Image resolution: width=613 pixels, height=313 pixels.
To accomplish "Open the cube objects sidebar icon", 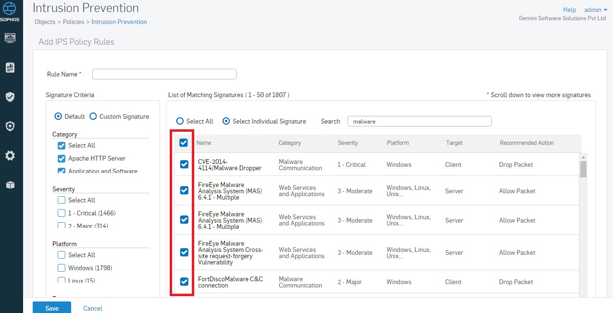I will [x=10, y=185].
